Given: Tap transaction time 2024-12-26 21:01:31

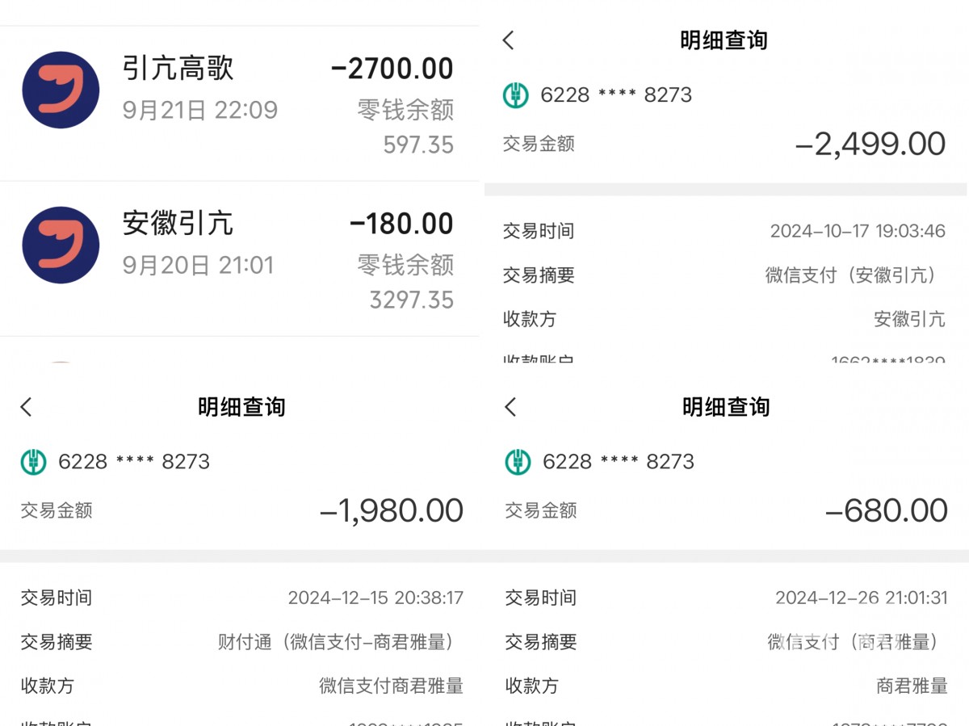Looking at the screenshot, I should pos(861,598).
